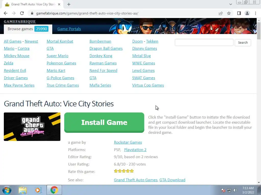Open the Tekken link
Viewport: 261px width, 195px height.
coord(152,41)
